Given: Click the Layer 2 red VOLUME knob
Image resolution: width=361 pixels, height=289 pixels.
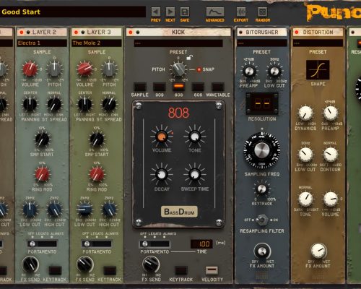Looking at the screenshot, I should click(x=30, y=69).
